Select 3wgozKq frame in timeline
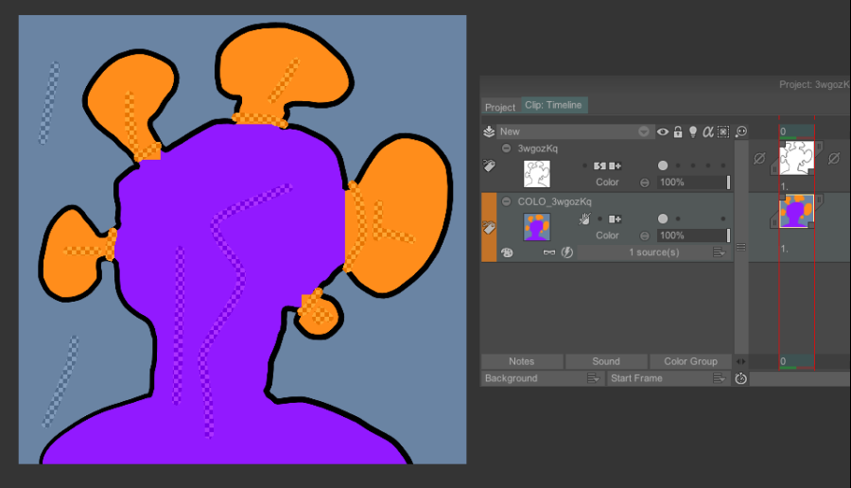851x488 pixels. [797, 158]
